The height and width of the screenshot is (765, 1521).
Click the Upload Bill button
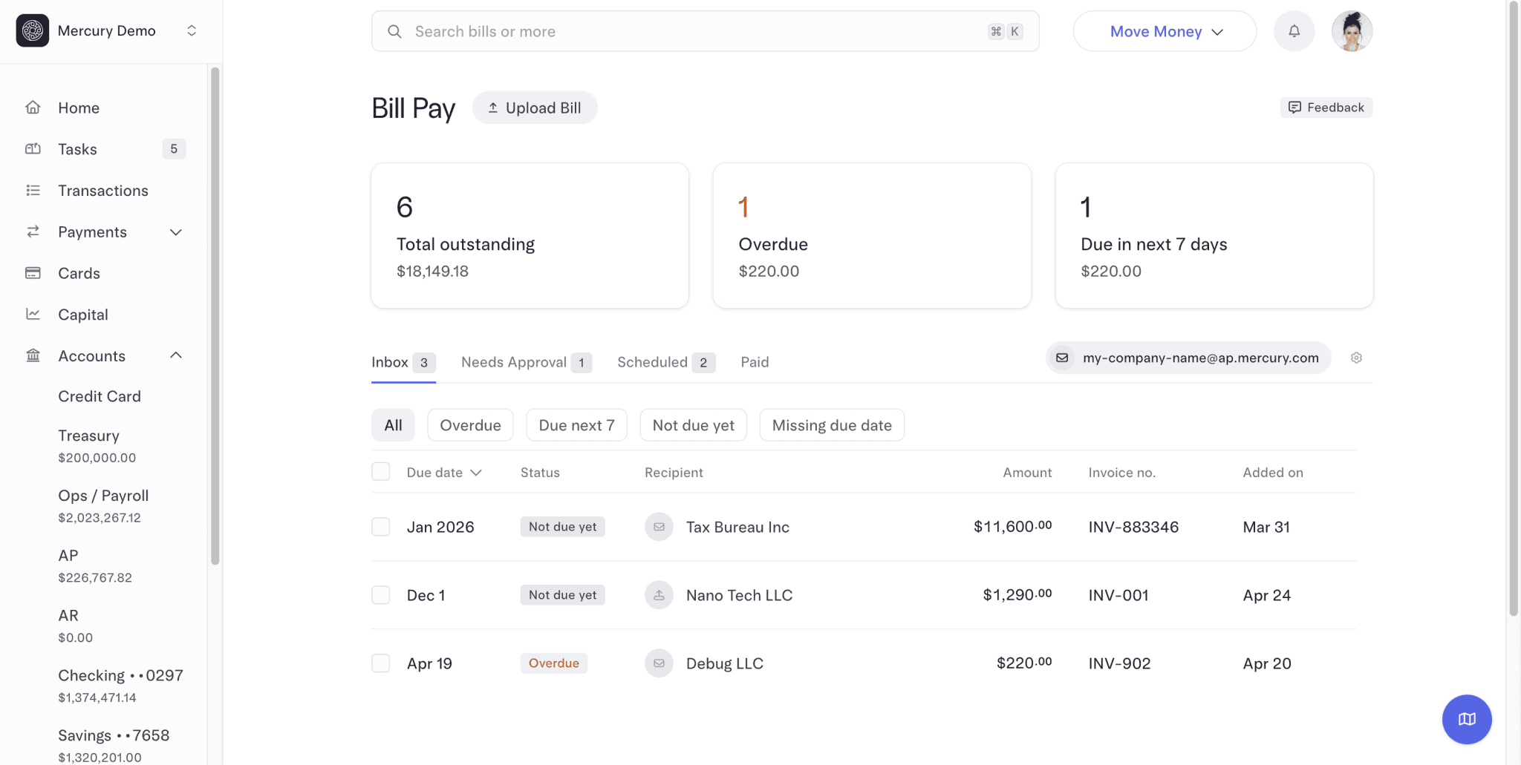(x=535, y=107)
